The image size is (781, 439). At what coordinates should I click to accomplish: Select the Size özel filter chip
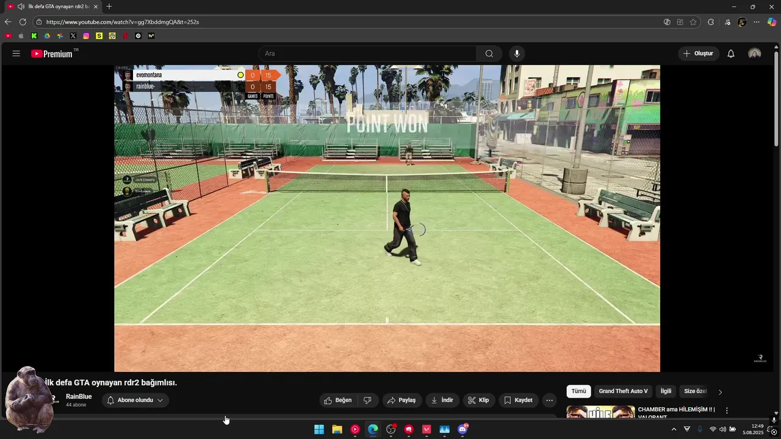pyautogui.click(x=695, y=391)
